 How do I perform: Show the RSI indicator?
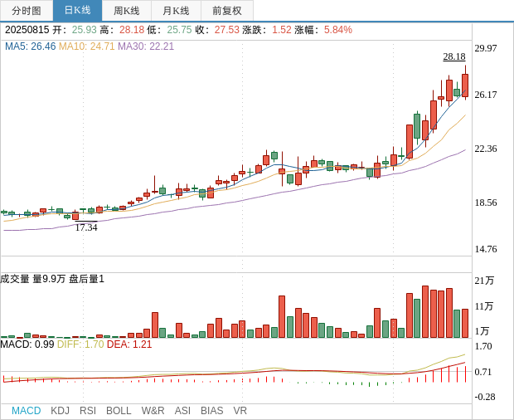tap(88, 411)
